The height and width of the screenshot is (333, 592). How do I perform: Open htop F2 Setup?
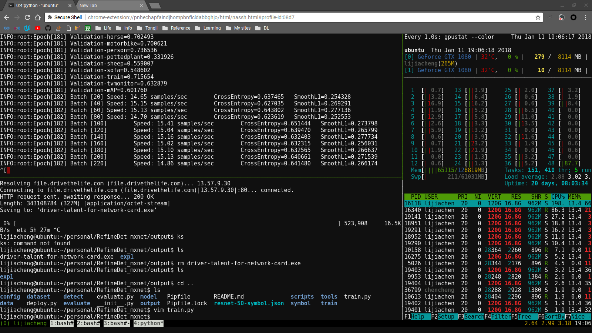(x=444, y=317)
